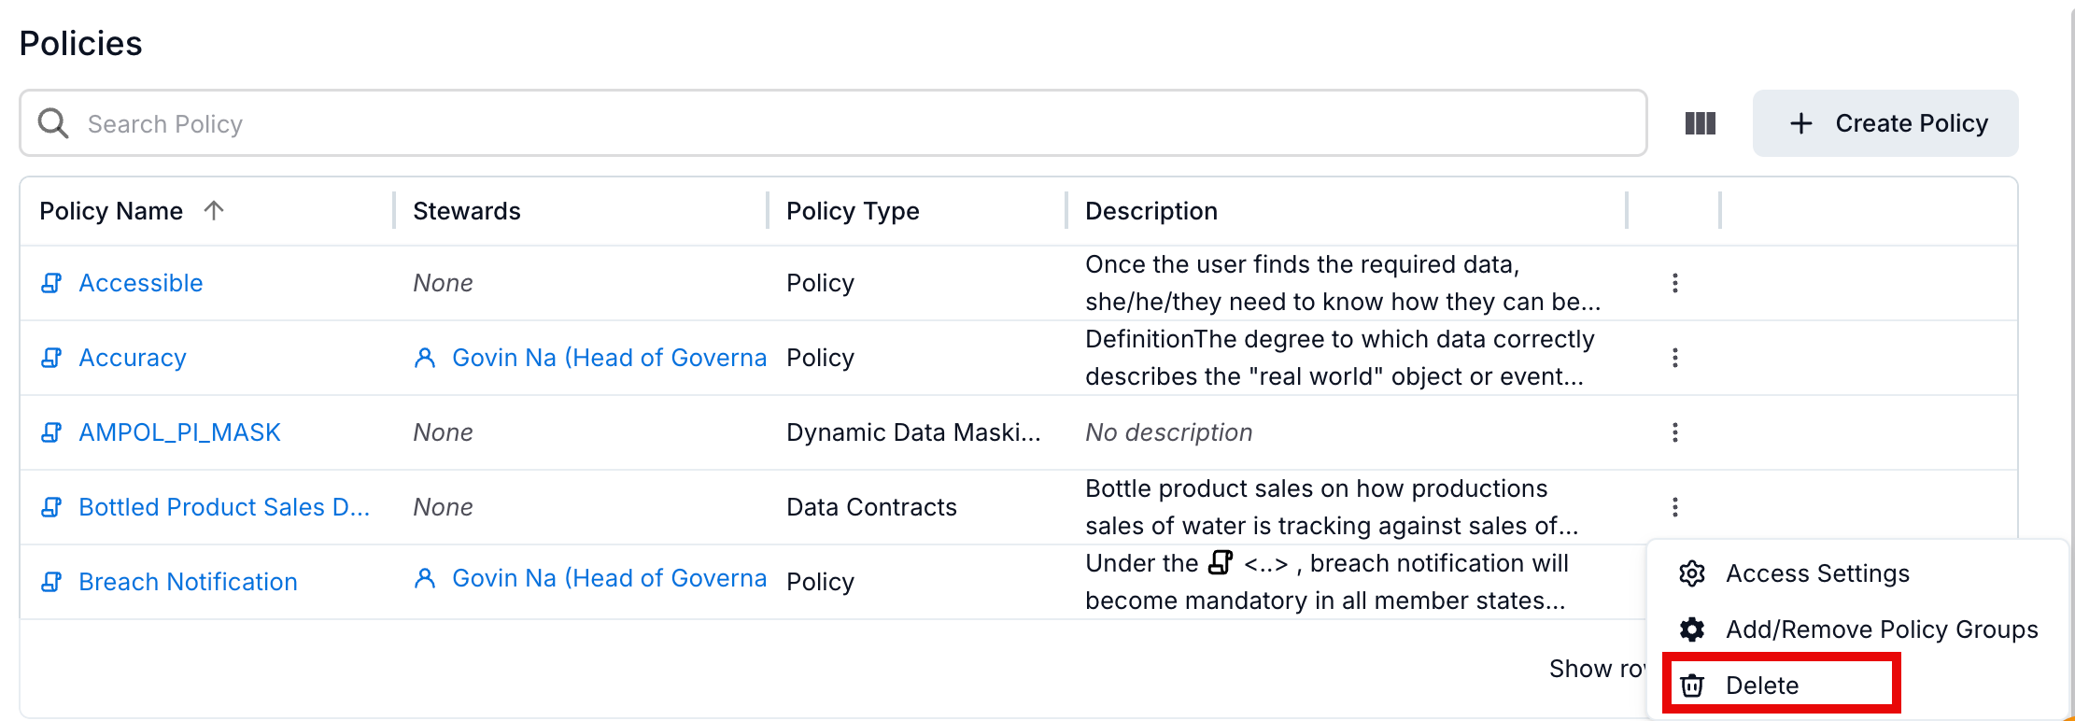The width and height of the screenshot is (2075, 721).
Task: Click the sort arrow on Policy Name column
Action: coord(214,211)
